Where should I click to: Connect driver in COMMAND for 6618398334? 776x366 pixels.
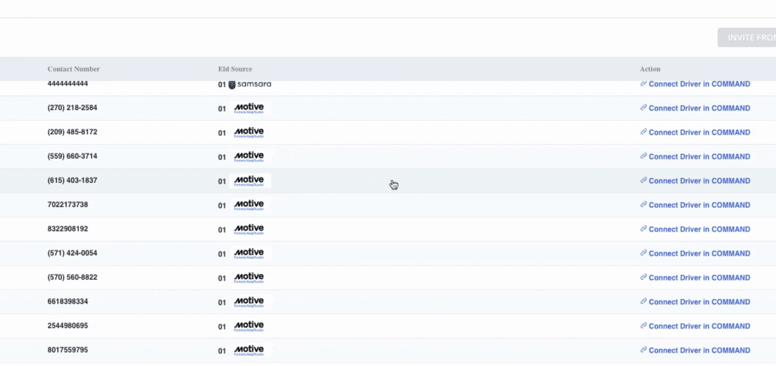[x=695, y=302]
